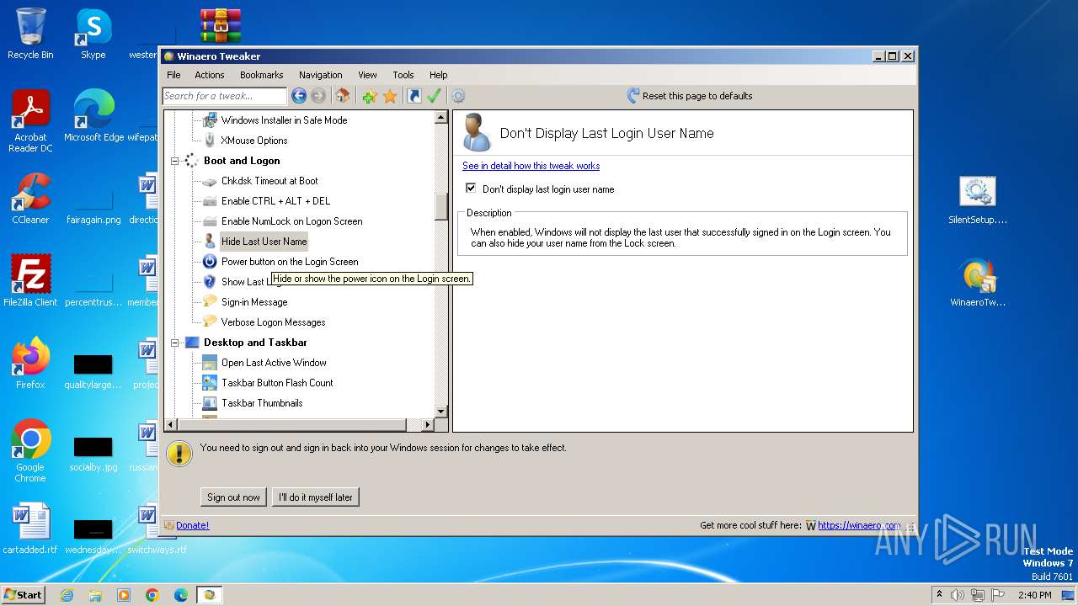This screenshot has width=1078, height=606.
Task: Click Windows Installer in Safe Mode icon
Action: [210, 120]
